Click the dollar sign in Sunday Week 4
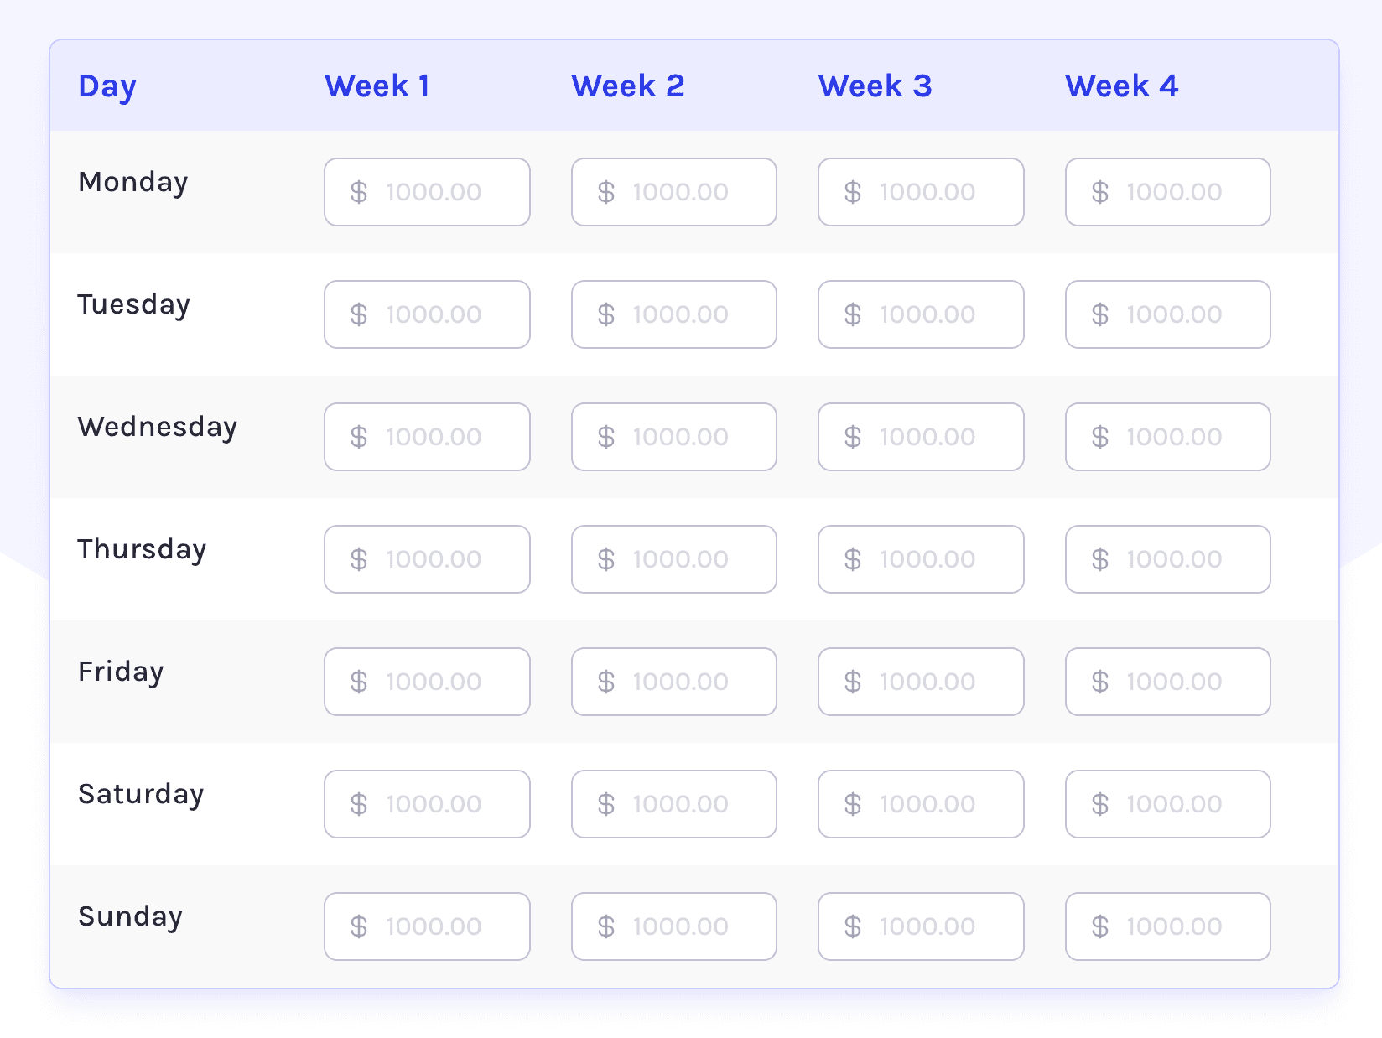1382x1038 pixels. click(x=1100, y=926)
